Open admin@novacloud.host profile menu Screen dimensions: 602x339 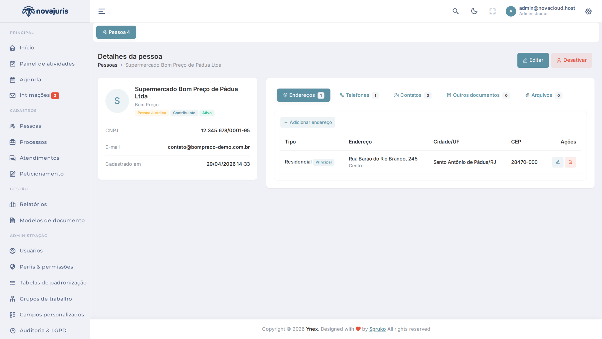(x=547, y=11)
